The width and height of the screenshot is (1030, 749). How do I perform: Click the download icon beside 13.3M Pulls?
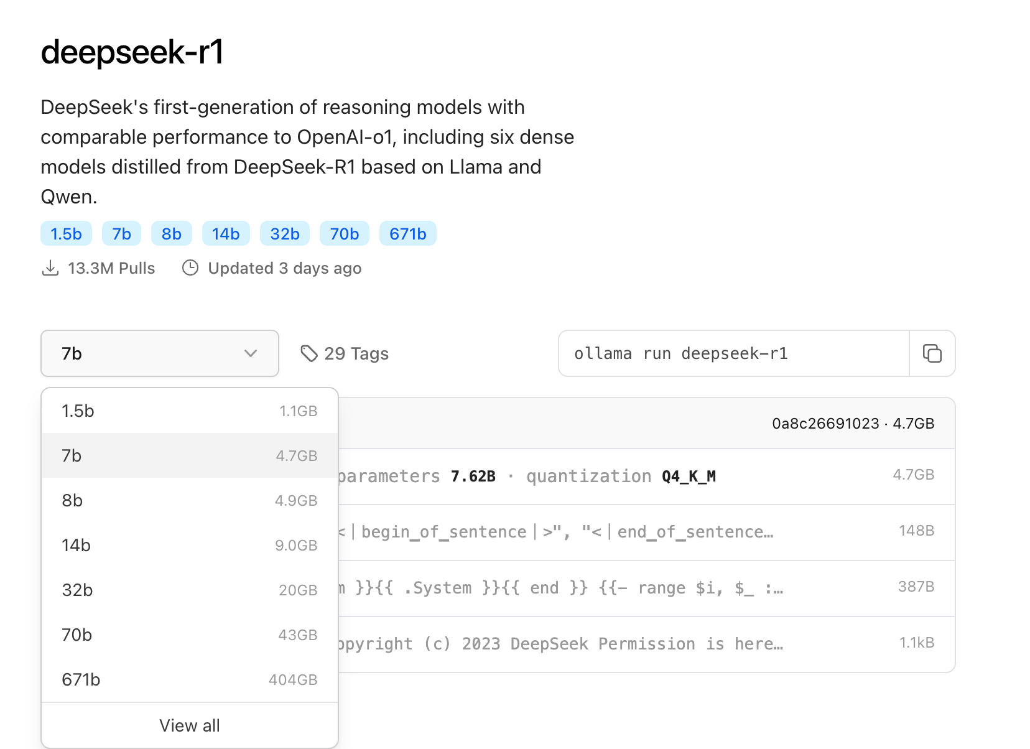click(50, 268)
